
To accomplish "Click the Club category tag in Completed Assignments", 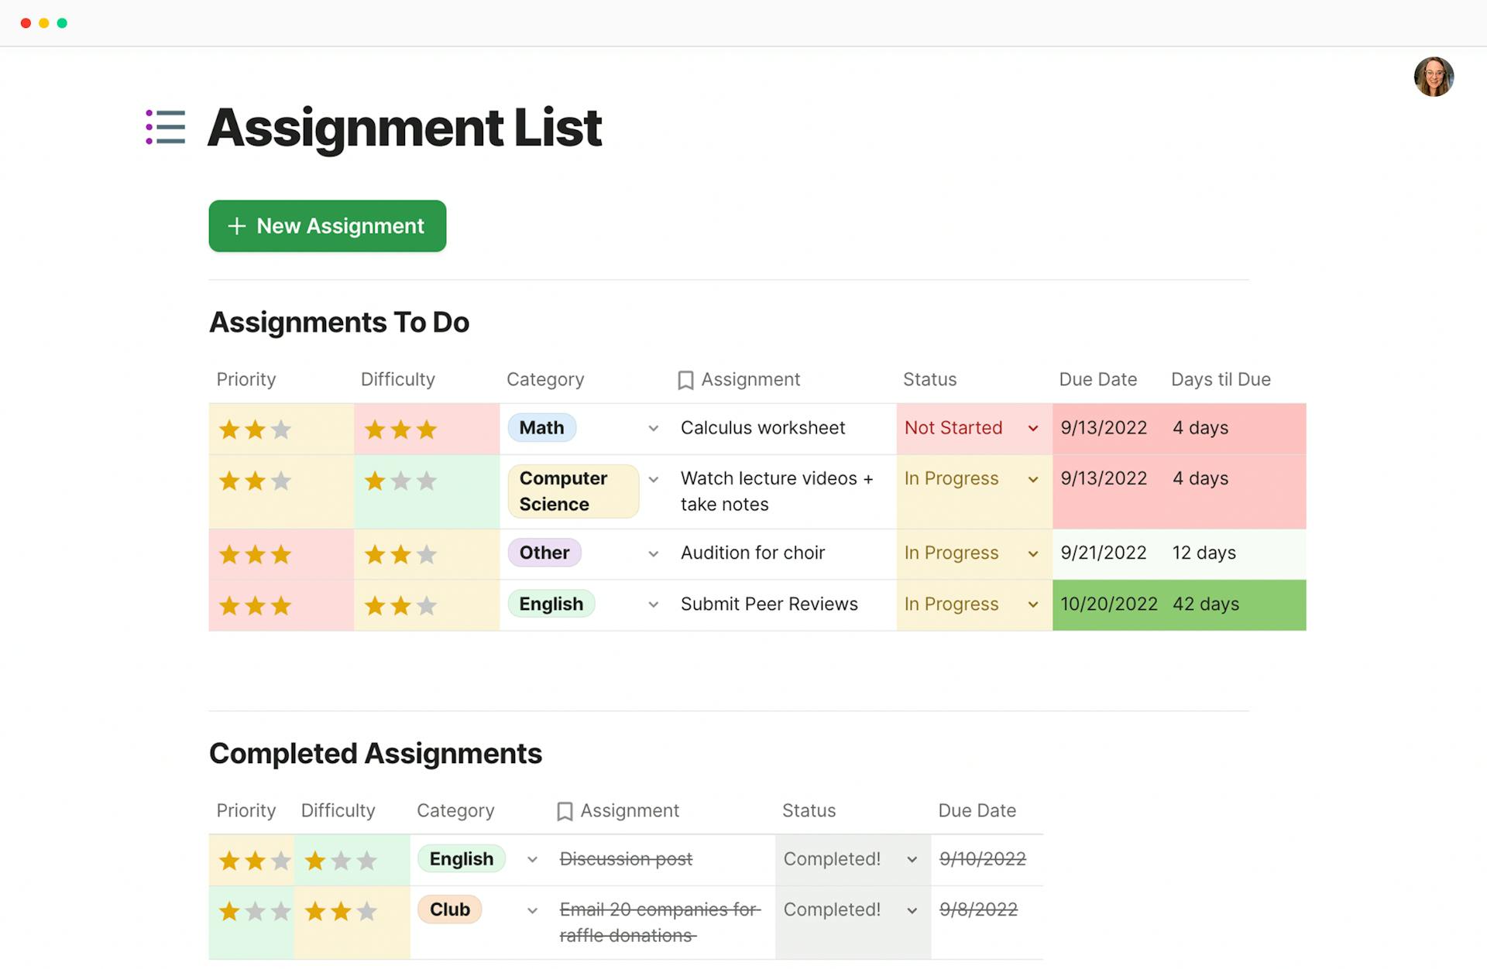I will [x=449, y=910].
